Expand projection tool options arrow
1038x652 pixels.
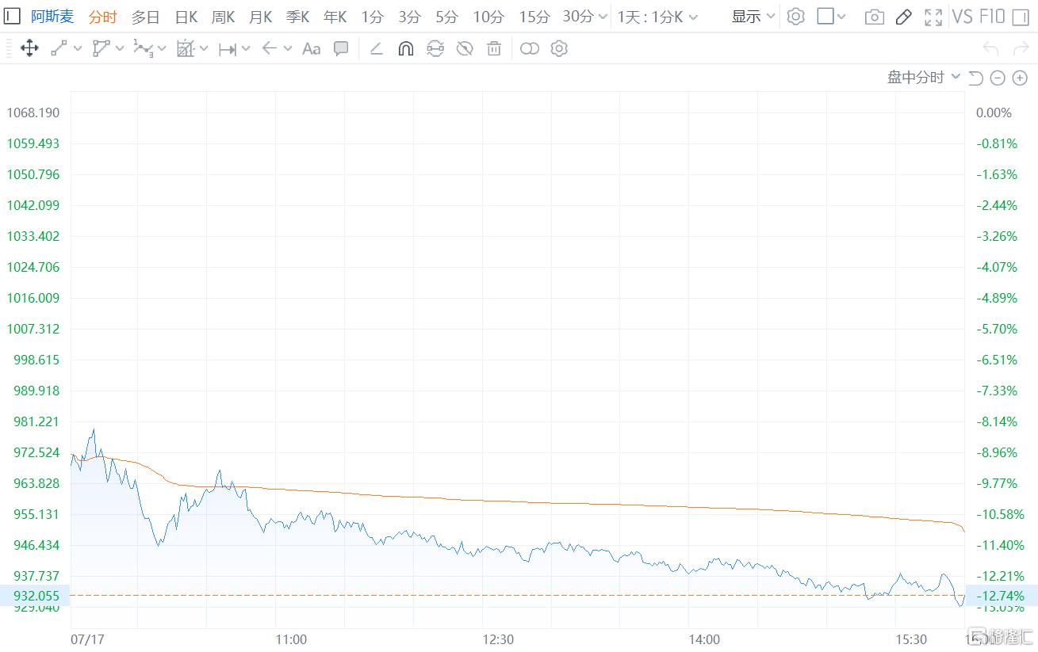204,49
